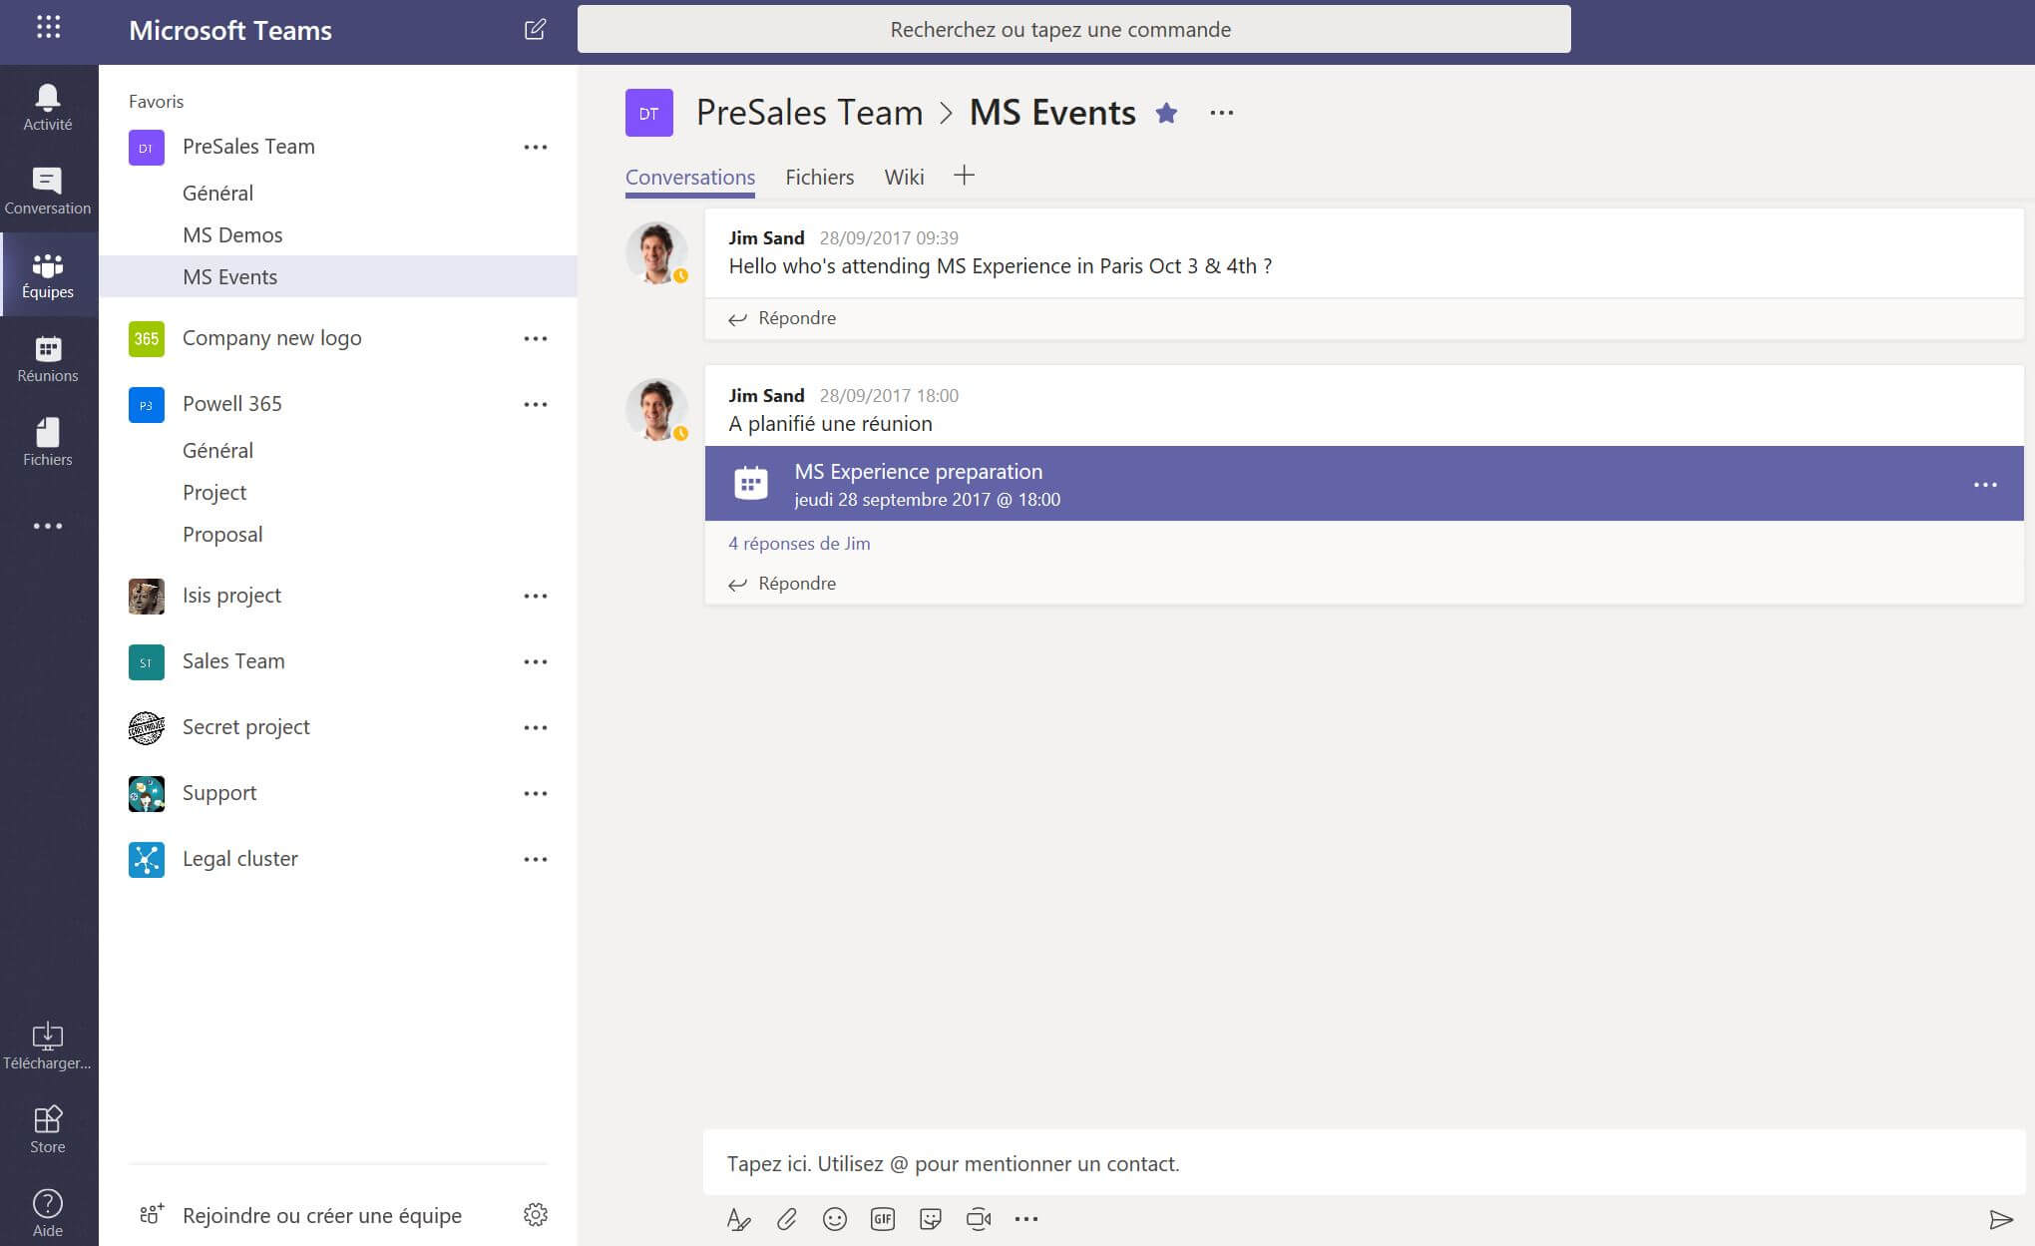Viewport: 2035px width, 1246px height.
Task: Toggle more options ellipsis for Legal cluster
Action: 537,858
